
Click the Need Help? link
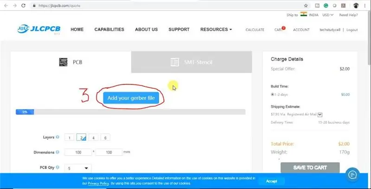tap(349, 15)
